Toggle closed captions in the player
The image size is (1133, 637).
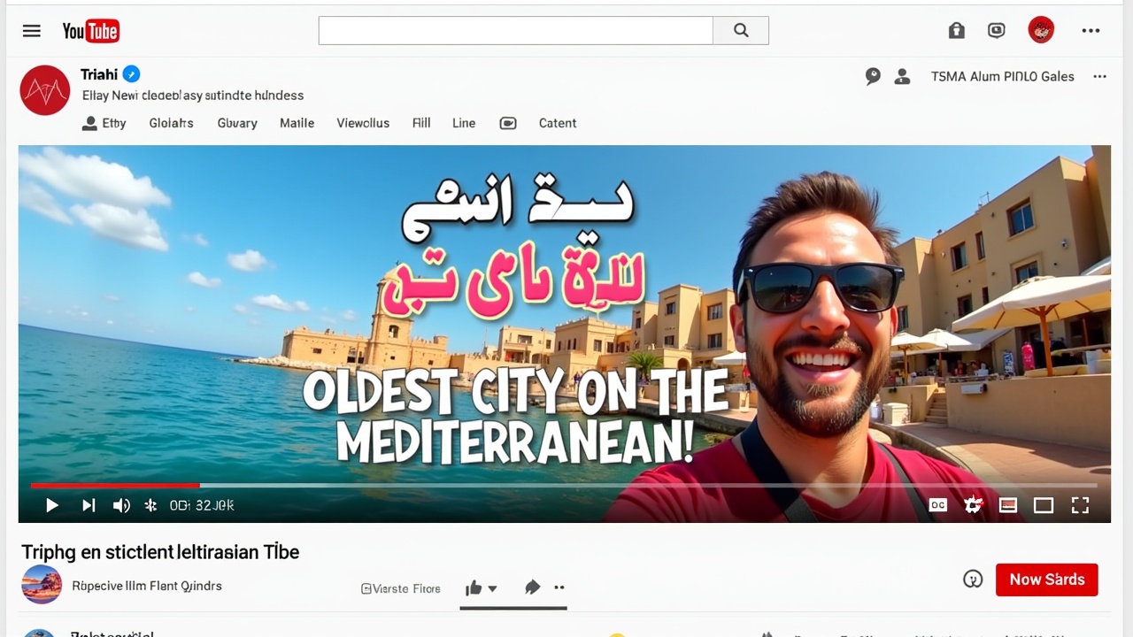[937, 505]
